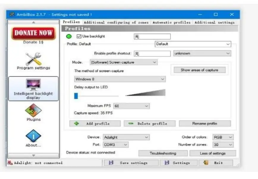
Task: Click sidebar scroll up arrow
Action: [34, 22]
